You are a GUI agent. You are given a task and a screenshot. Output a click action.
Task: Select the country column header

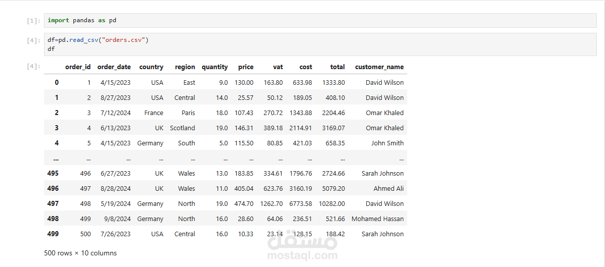(151, 67)
